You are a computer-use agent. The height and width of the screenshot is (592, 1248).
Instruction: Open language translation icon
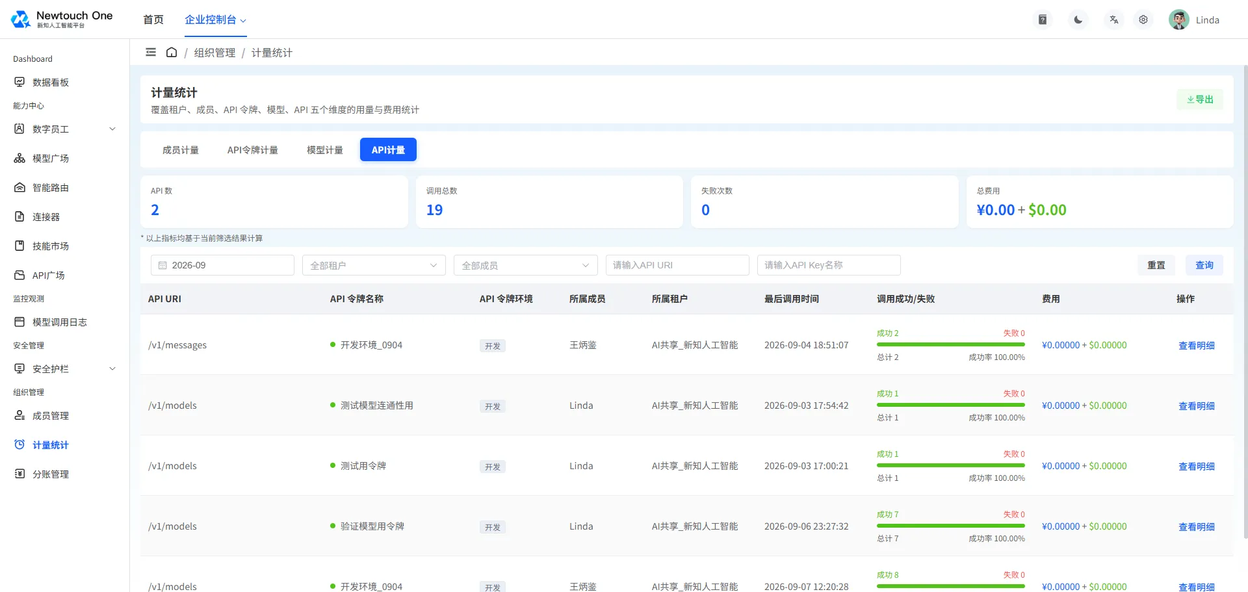click(x=1114, y=19)
